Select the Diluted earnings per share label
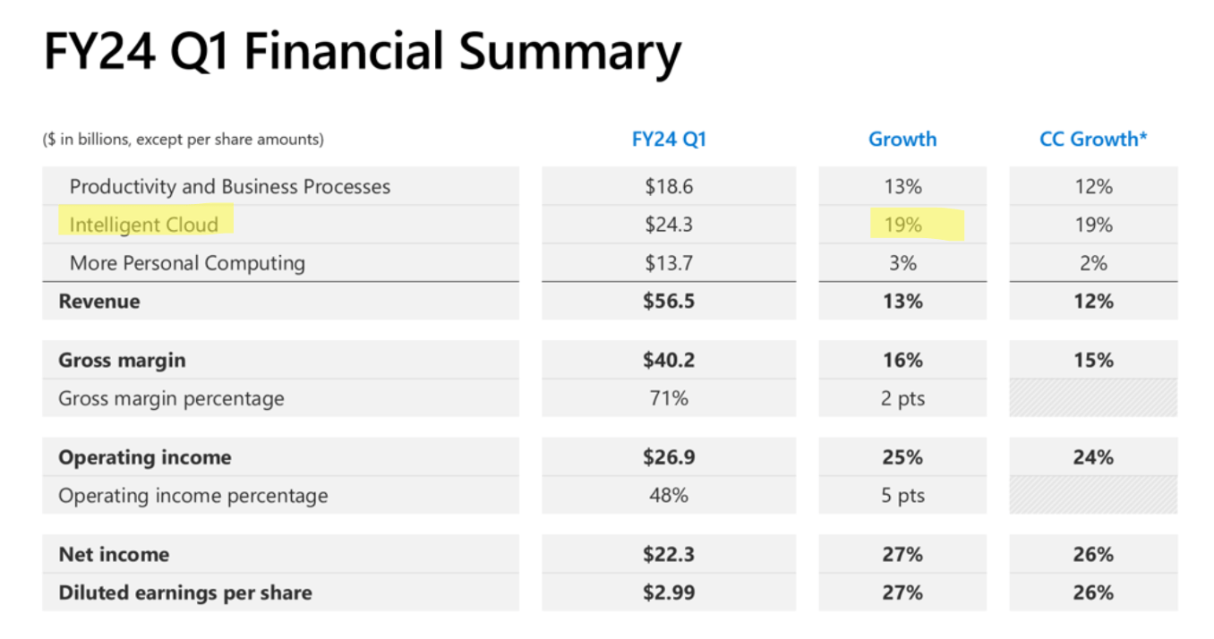Screen dimensions: 1214x639 click(185, 592)
